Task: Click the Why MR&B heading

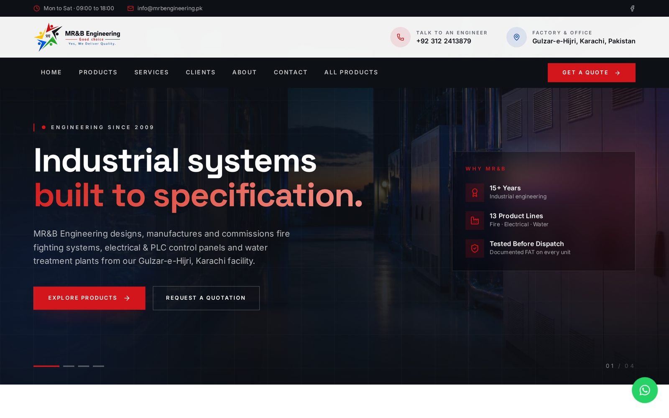Action: [x=485, y=169]
